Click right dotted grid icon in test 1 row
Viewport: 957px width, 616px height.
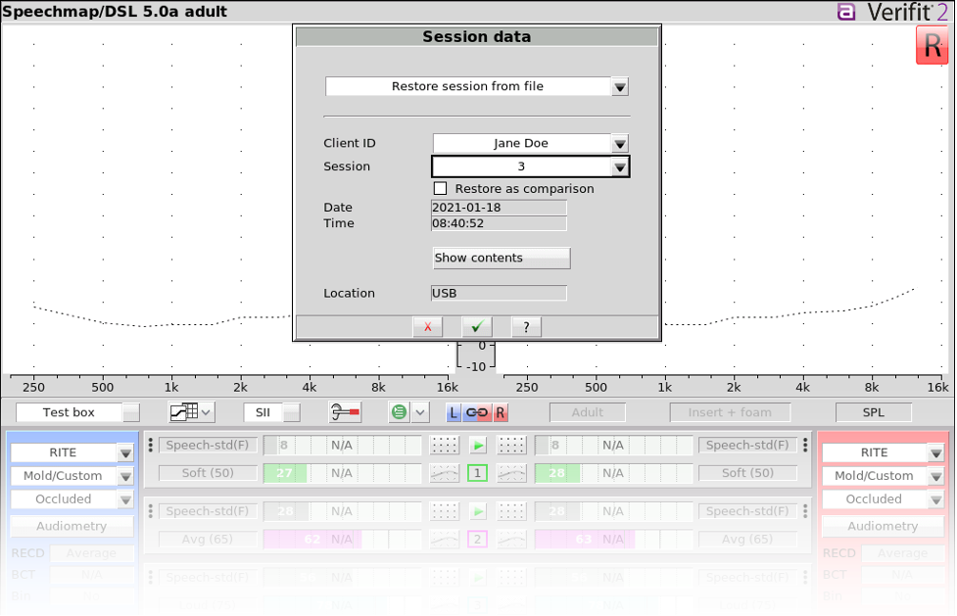click(511, 446)
